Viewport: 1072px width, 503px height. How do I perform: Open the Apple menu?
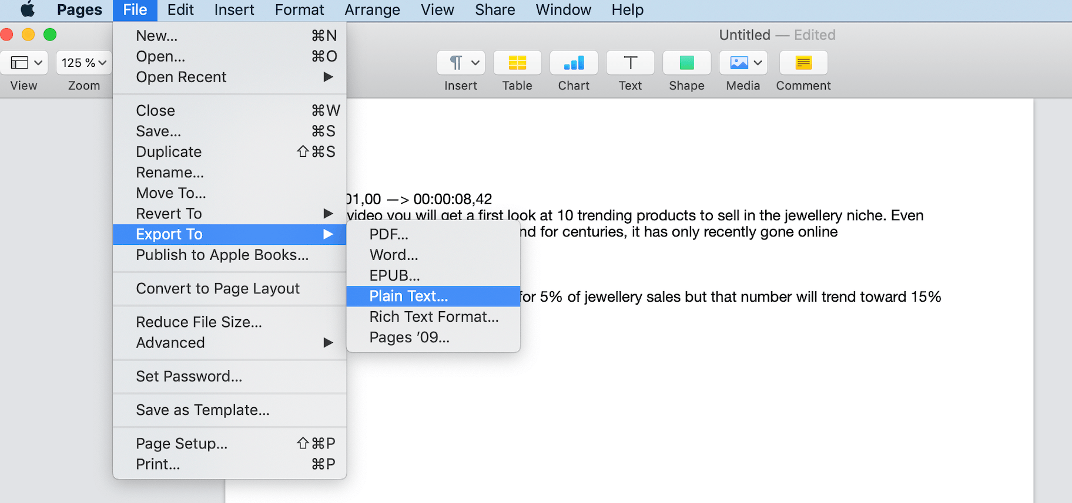28,9
